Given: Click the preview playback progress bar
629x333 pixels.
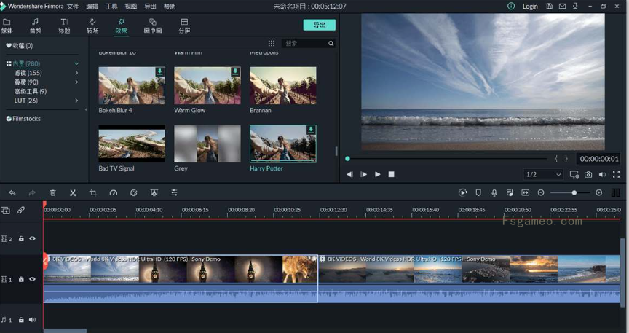Looking at the screenshot, I should 446,159.
